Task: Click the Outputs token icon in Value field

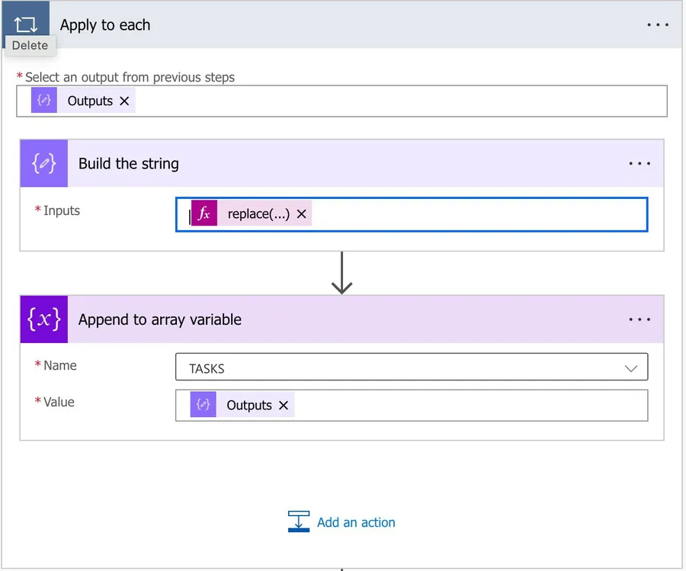Action: [204, 406]
